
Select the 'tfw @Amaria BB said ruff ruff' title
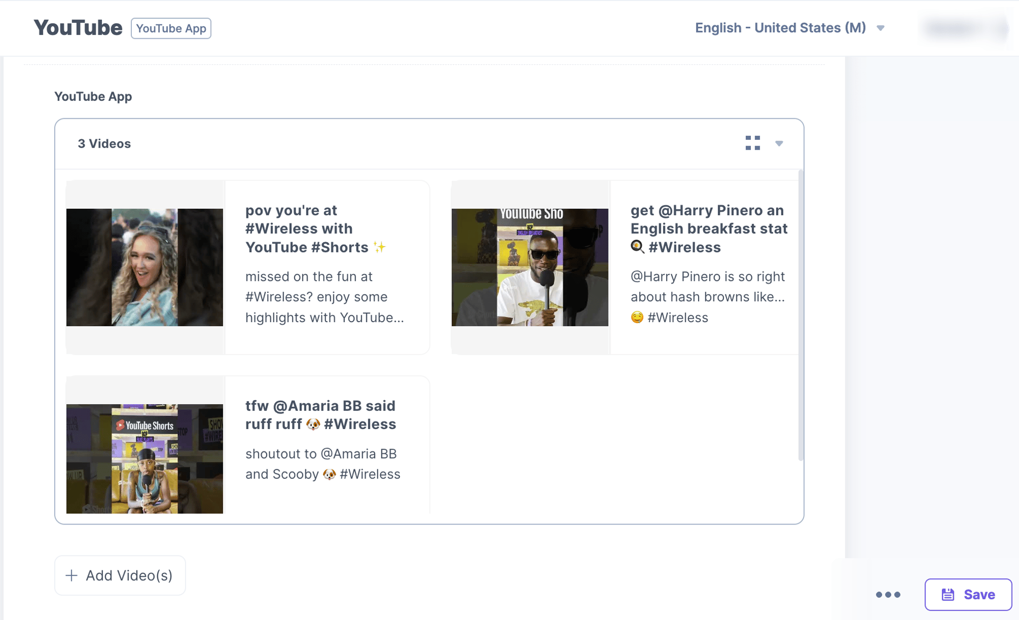(x=321, y=415)
